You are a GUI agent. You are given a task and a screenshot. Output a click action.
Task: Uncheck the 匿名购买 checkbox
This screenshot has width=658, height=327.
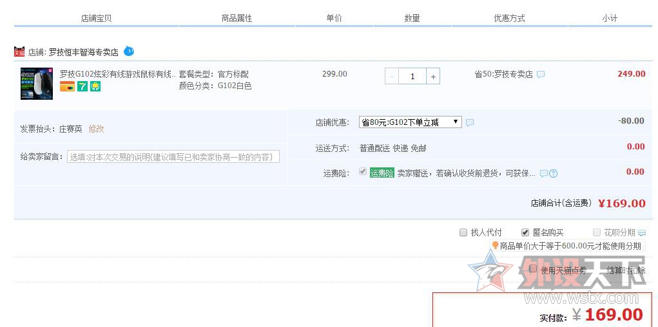[x=525, y=232]
